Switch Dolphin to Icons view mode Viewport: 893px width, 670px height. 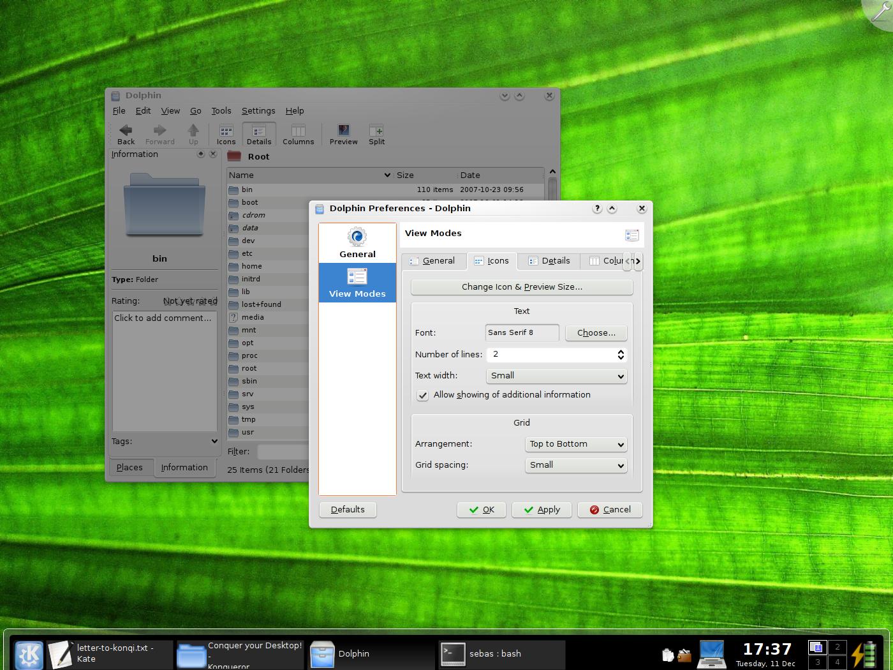pos(226,135)
